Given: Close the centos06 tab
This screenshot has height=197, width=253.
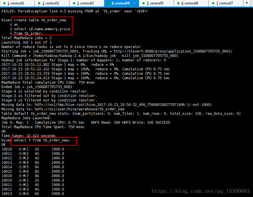Looking at the screenshot, I should click(x=205, y=3).
